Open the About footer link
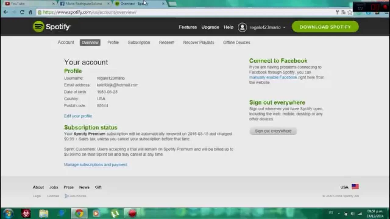The width and height of the screenshot is (390, 219). point(38,187)
